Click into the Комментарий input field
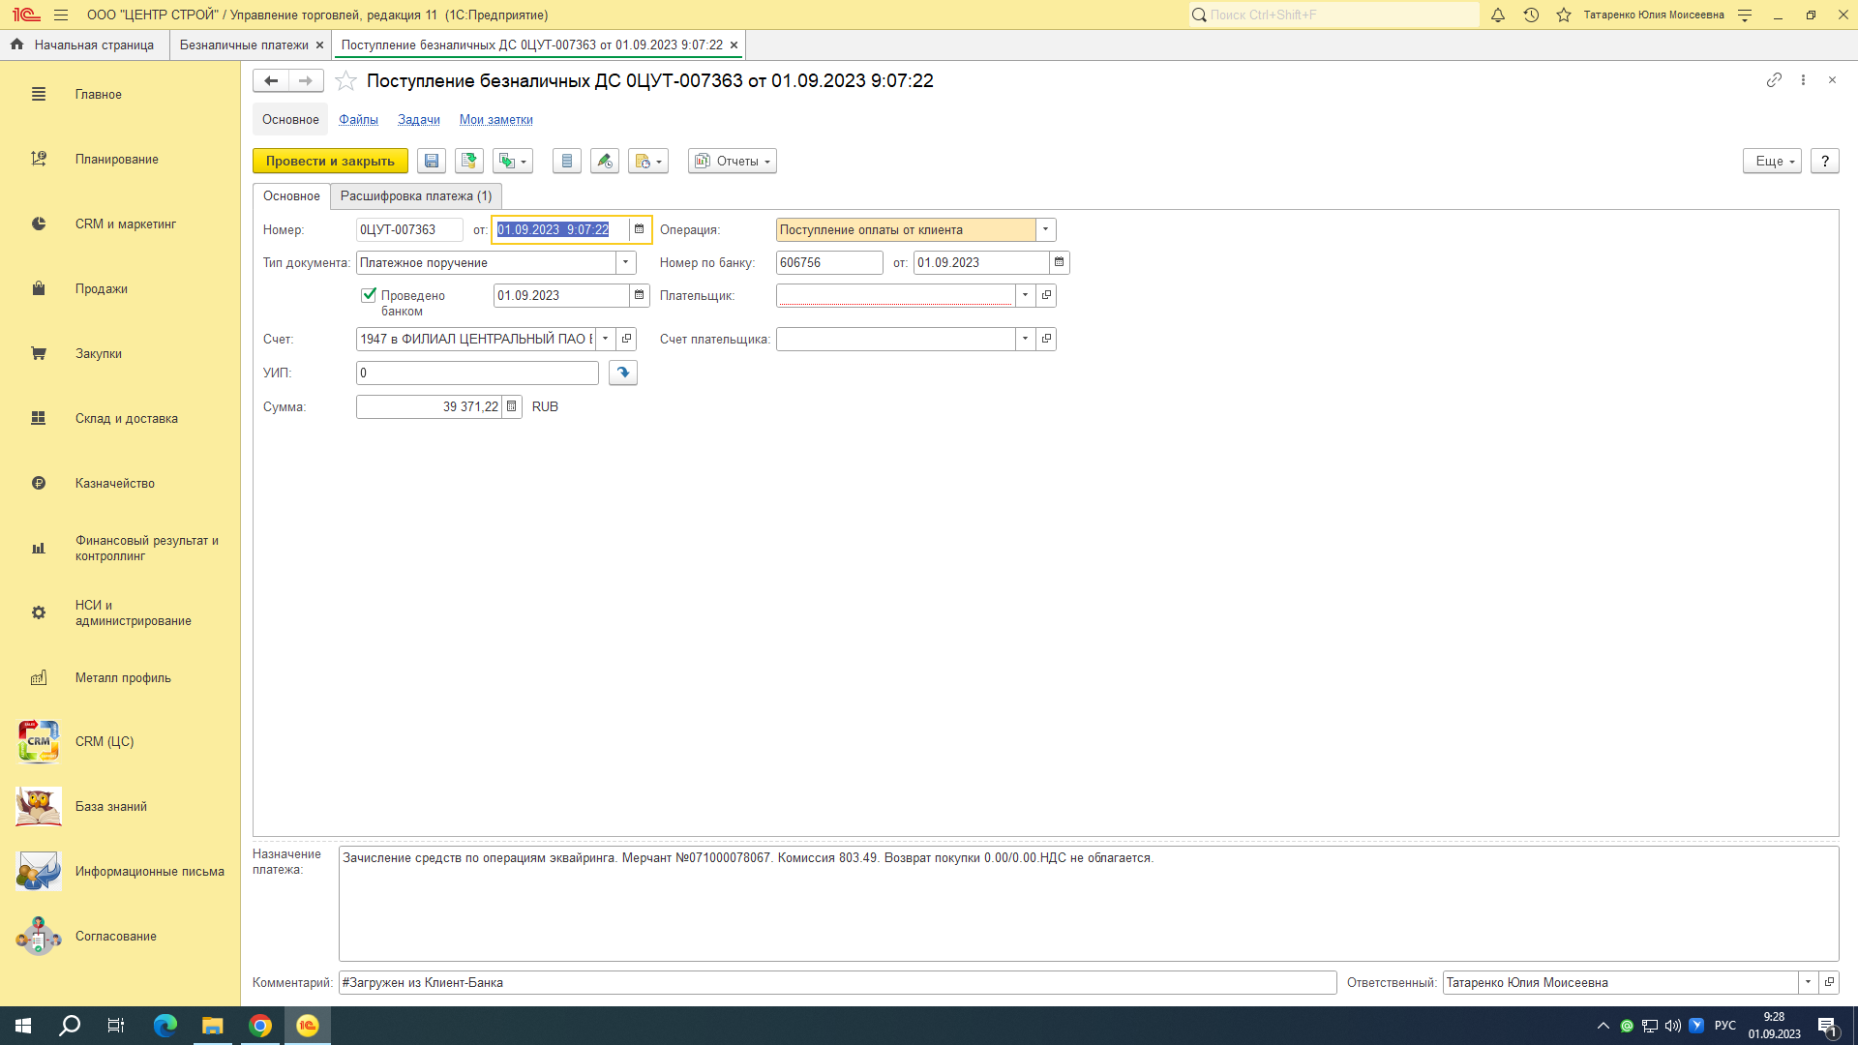The height and width of the screenshot is (1045, 1858). click(837, 983)
